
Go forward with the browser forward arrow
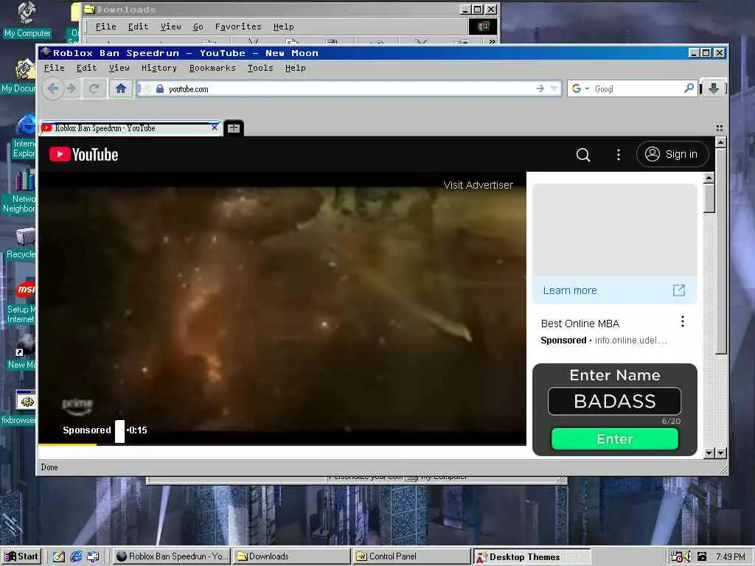click(x=72, y=88)
